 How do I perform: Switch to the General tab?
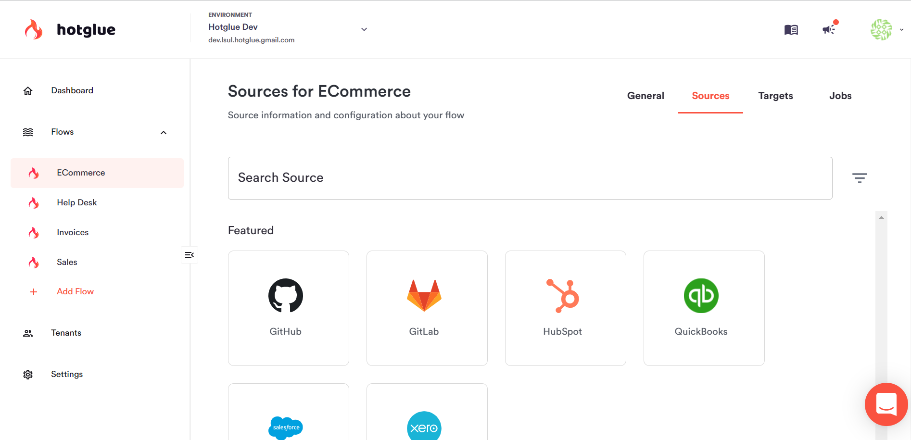tap(645, 96)
